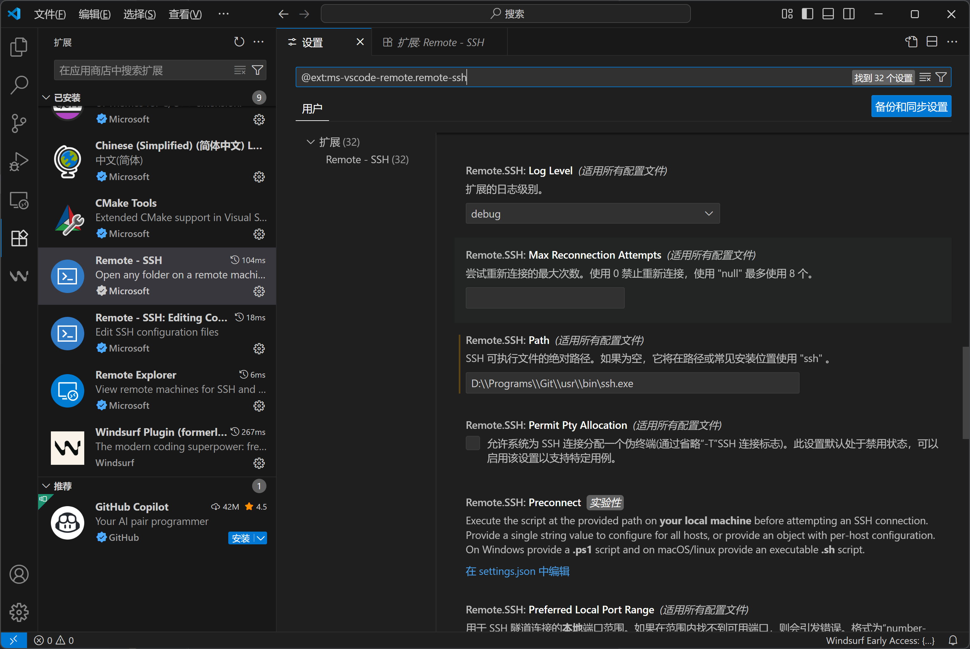Image resolution: width=970 pixels, height=649 pixels.
Task: Open gear menu for Windsurf Plugin
Action: pyautogui.click(x=259, y=463)
